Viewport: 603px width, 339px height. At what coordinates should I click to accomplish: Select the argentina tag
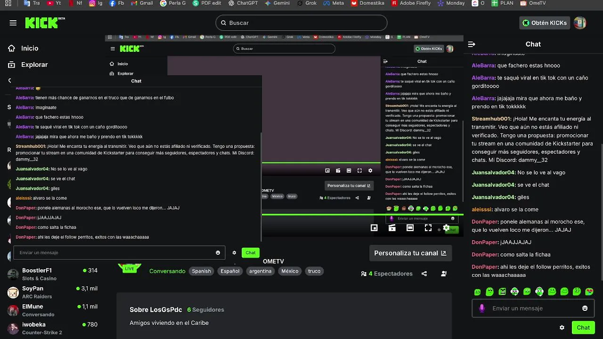[260, 271]
